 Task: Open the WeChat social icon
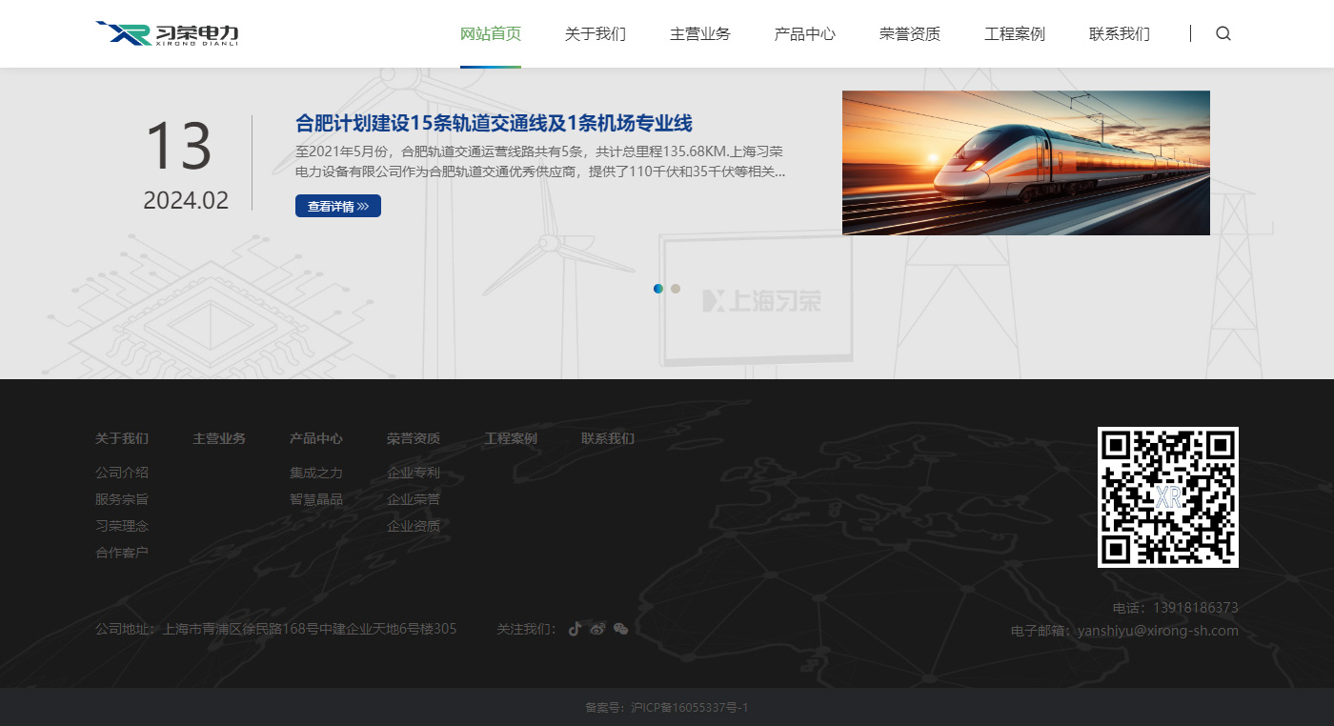[620, 629]
